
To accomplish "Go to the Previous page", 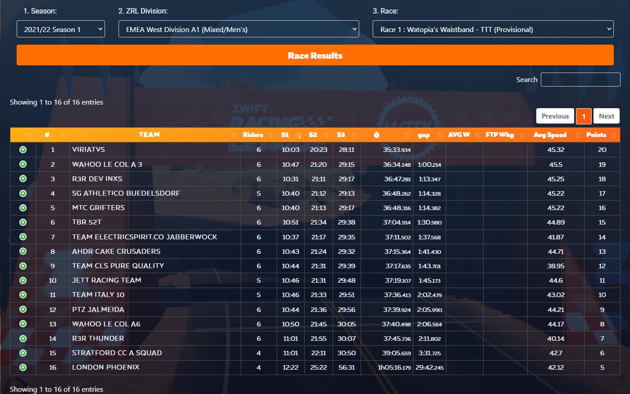I will tap(555, 116).
